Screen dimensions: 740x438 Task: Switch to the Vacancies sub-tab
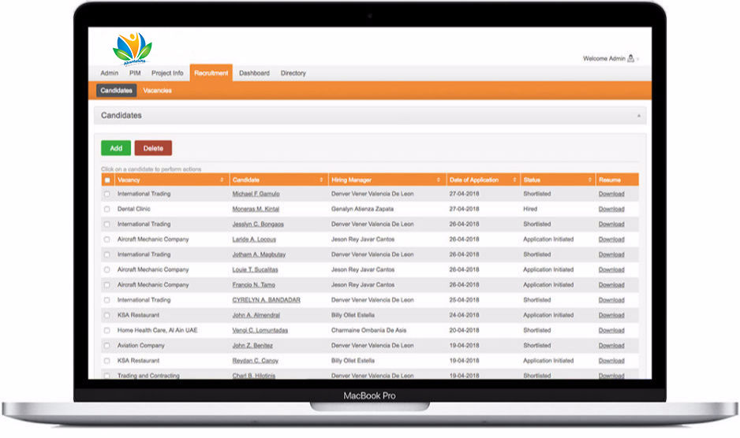click(157, 91)
